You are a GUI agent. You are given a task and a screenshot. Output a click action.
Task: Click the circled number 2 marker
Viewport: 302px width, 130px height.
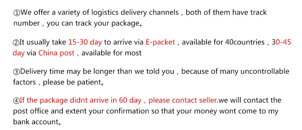click(16, 42)
